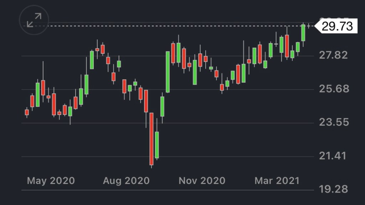Select the latest green candle at right edge

pyautogui.click(x=303, y=33)
